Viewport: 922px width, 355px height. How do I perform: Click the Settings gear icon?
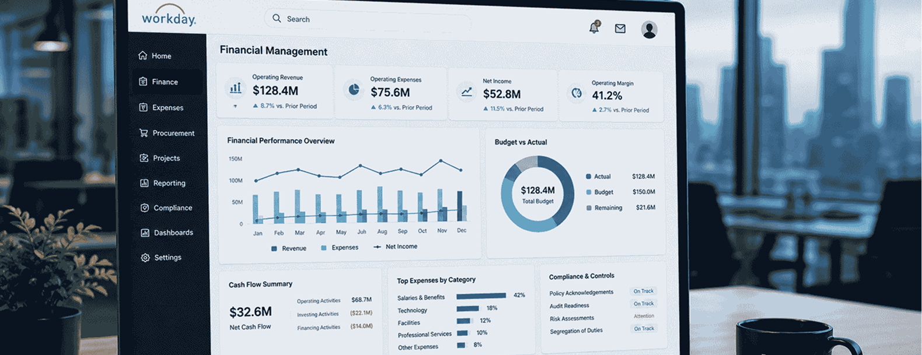(x=145, y=258)
